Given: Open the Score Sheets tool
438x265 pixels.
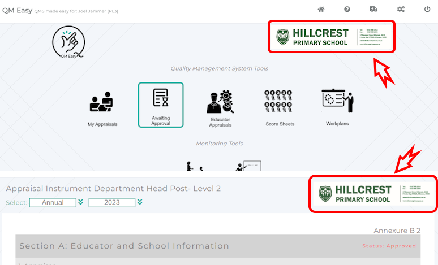Looking at the screenshot, I should click(x=280, y=107).
